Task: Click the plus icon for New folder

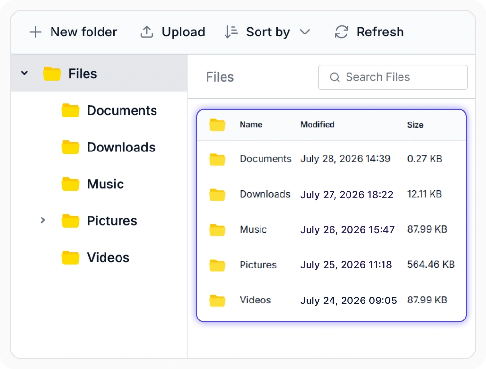Action: pyautogui.click(x=35, y=32)
